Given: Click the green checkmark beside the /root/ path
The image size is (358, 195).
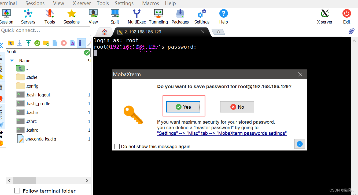Looking at the screenshot, I should pyautogui.click(x=87, y=53).
